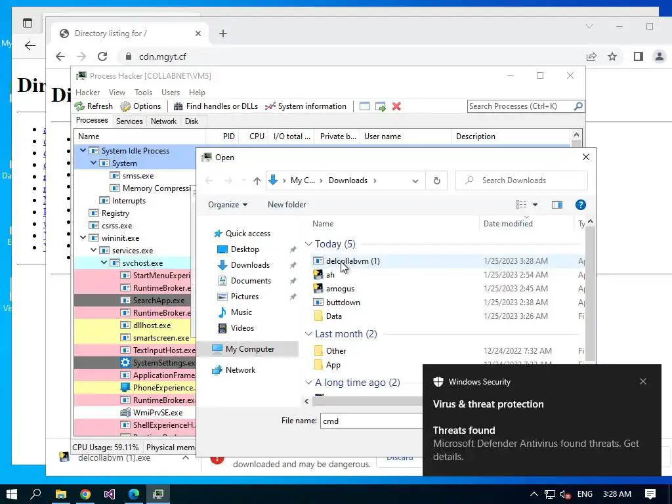Open the Users menu
Screen dimensions: 672x504
171,93
